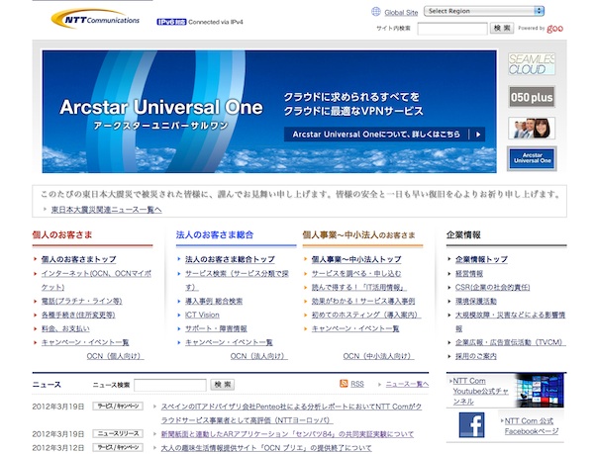594x454 pixels.
Task: Select the 企業情報 section heading
Action: (x=463, y=235)
